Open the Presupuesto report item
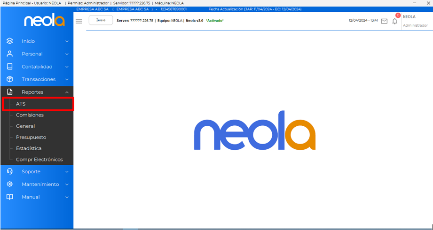This screenshot has width=433, height=230. point(31,138)
